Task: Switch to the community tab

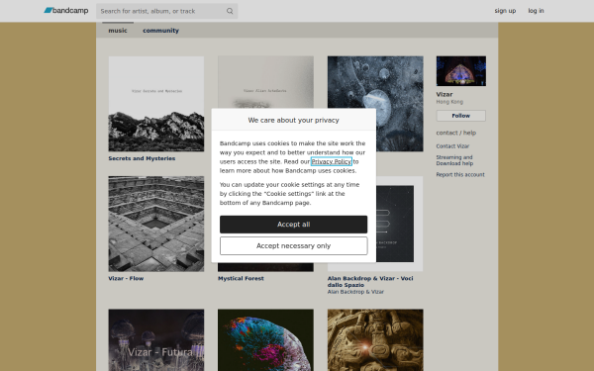Action: point(160,31)
